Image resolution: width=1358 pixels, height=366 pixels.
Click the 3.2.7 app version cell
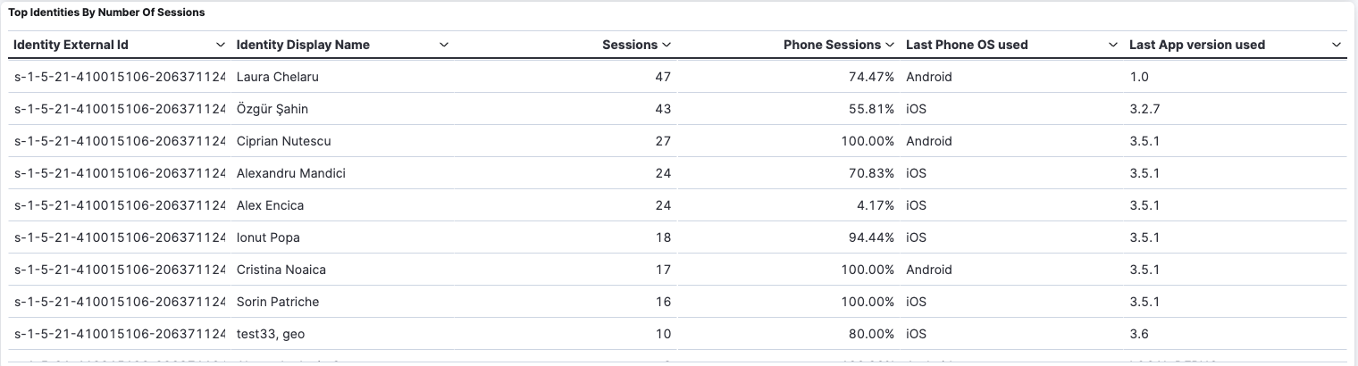click(x=1145, y=109)
